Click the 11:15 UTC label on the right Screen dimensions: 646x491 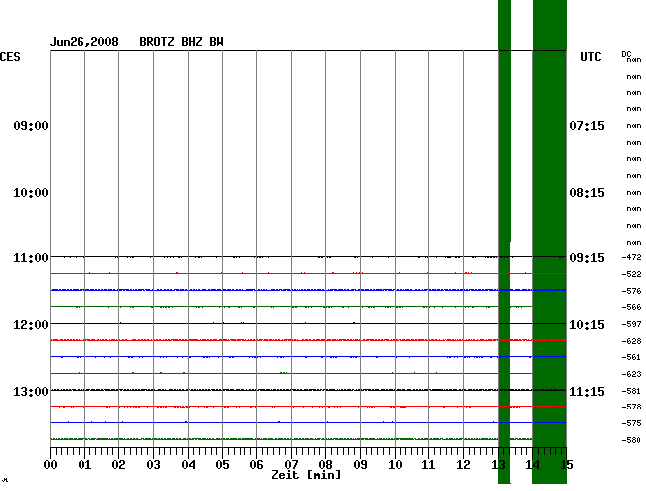(x=587, y=392)
